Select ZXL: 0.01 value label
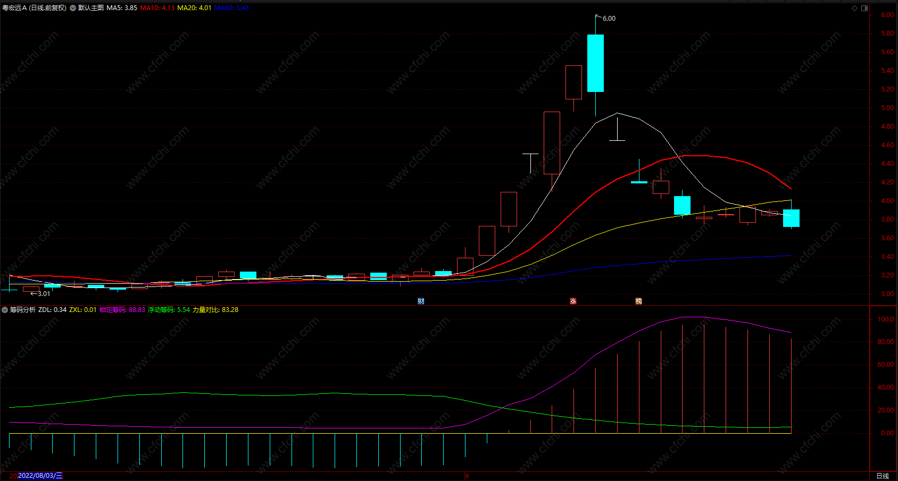This screenshot has height=481, width=898. [x=83, y=310]
